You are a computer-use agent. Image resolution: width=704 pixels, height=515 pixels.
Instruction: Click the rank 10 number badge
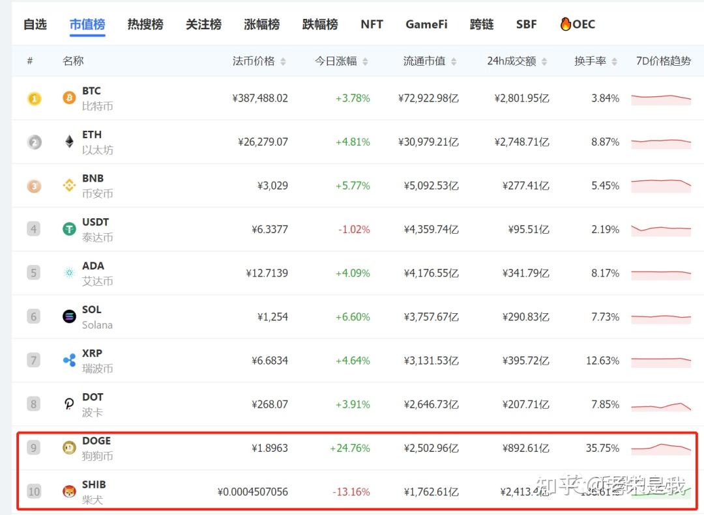point(34,492)
